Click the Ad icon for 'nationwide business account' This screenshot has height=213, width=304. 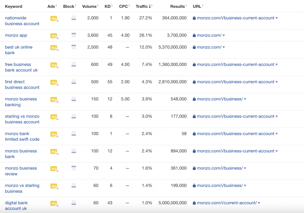tap(53, 18)
